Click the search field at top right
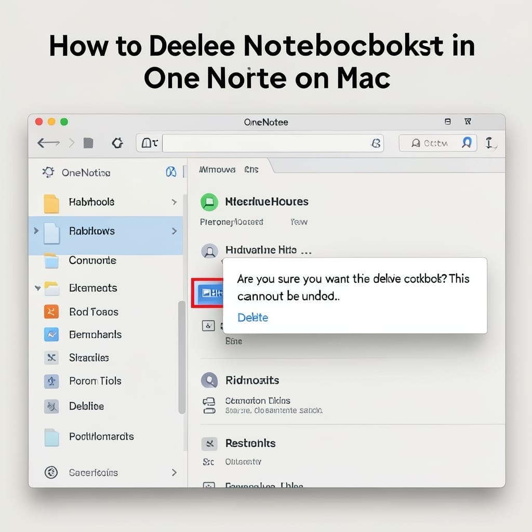The image size is (532, 532). [437, 143]
